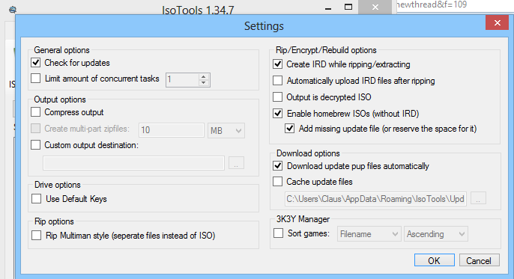The width and height of the screenshot is (514, 279).
Task: Open the Ascending sort order dropdown
Action: coord(436,234)
